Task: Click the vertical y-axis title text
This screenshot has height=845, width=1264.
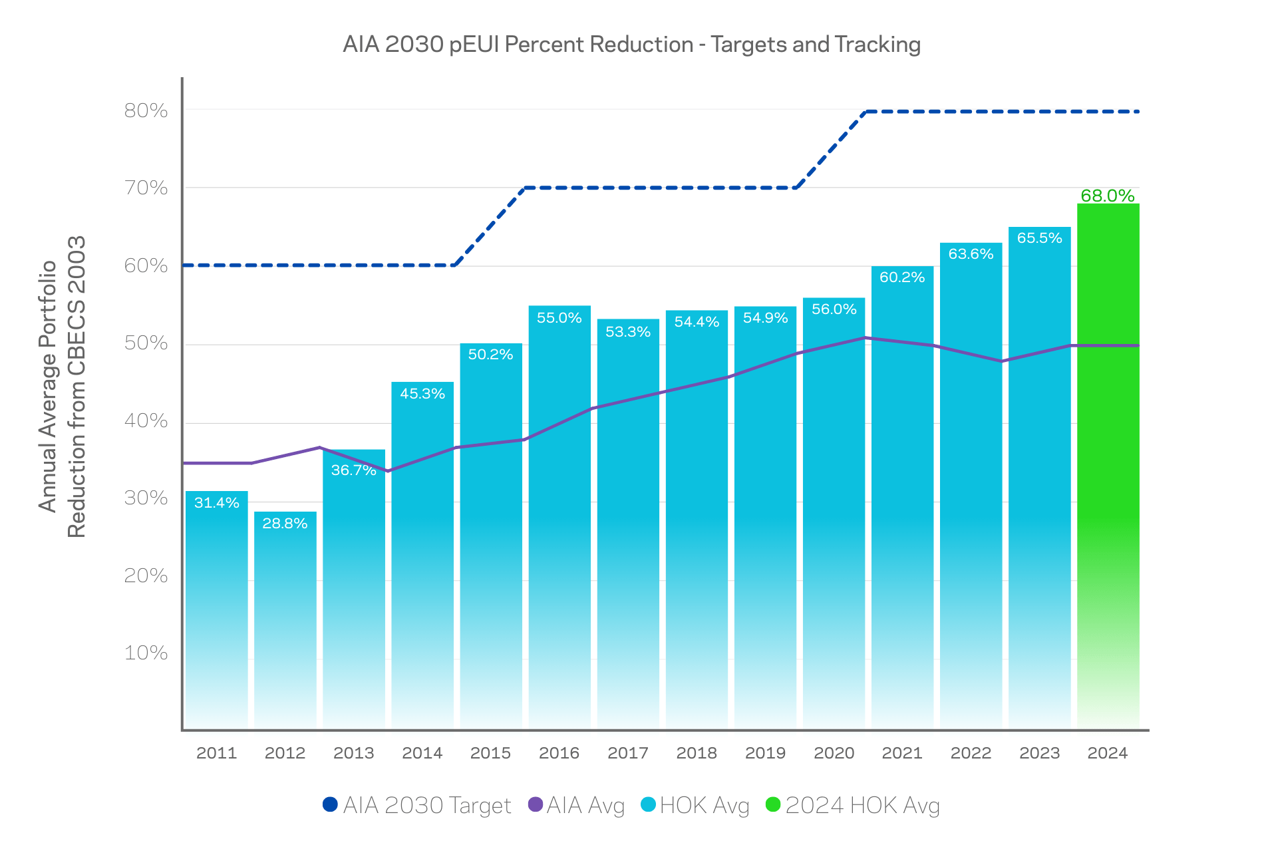Action: pyautogui.click(x=62, y=387)
